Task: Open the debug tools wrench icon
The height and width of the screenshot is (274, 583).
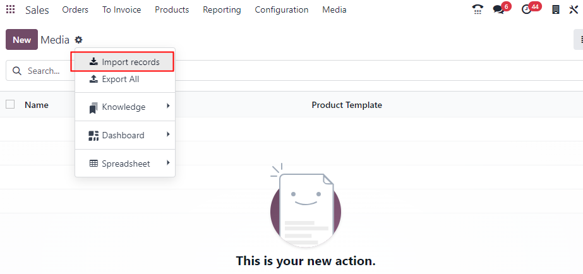Action: [x=574, y=9]
